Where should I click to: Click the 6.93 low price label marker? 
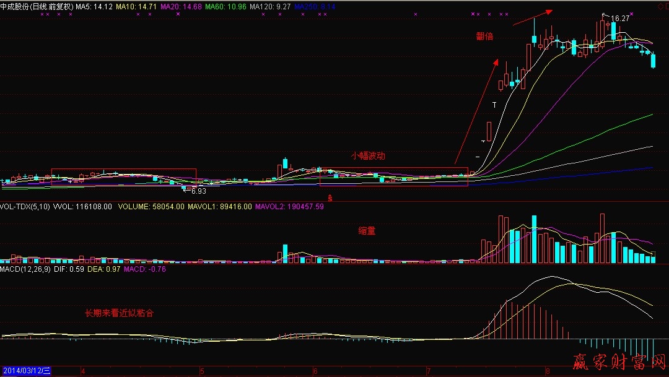coord(195,191)
